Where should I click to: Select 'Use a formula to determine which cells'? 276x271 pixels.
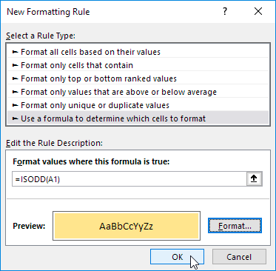pos(138,118)
